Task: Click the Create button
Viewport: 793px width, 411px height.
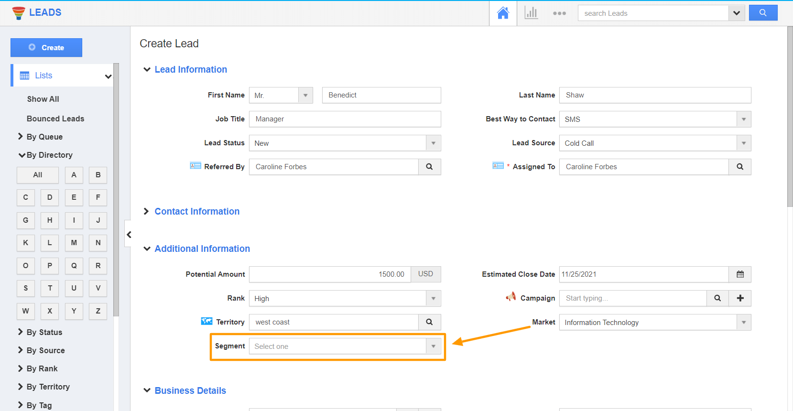Action: pos(46,48)
